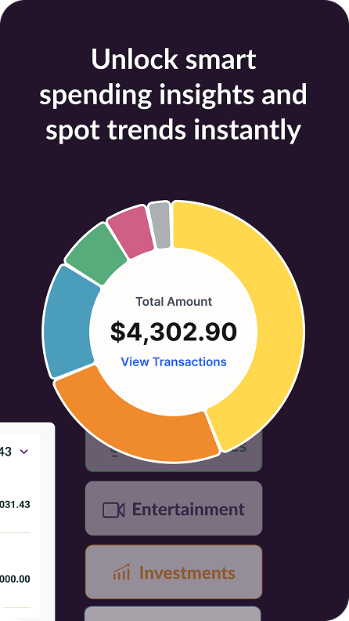Click the Unlock smart spending insights headline

click(x=174, y=95)
